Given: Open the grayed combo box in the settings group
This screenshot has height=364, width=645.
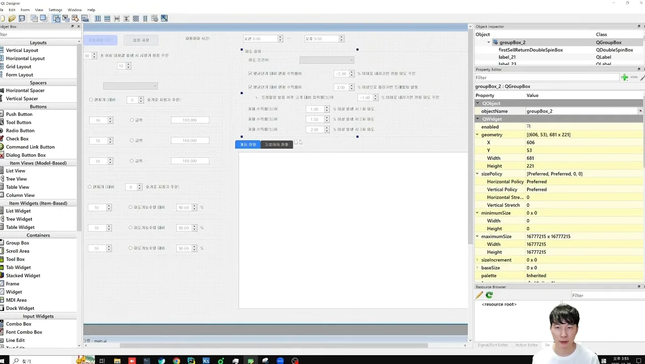Looking at the screenshot, I should click(327, 60).
